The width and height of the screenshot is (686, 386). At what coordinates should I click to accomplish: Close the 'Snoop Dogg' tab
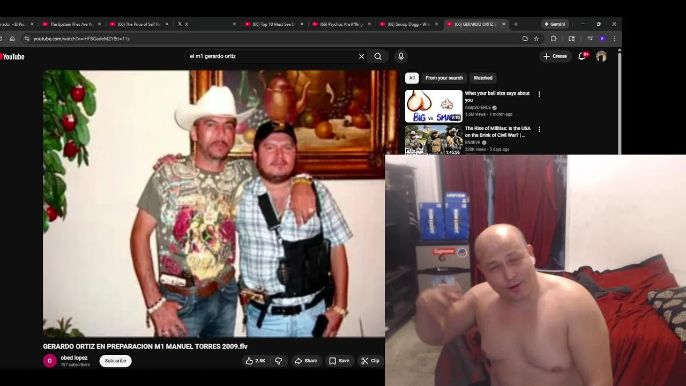436,24
